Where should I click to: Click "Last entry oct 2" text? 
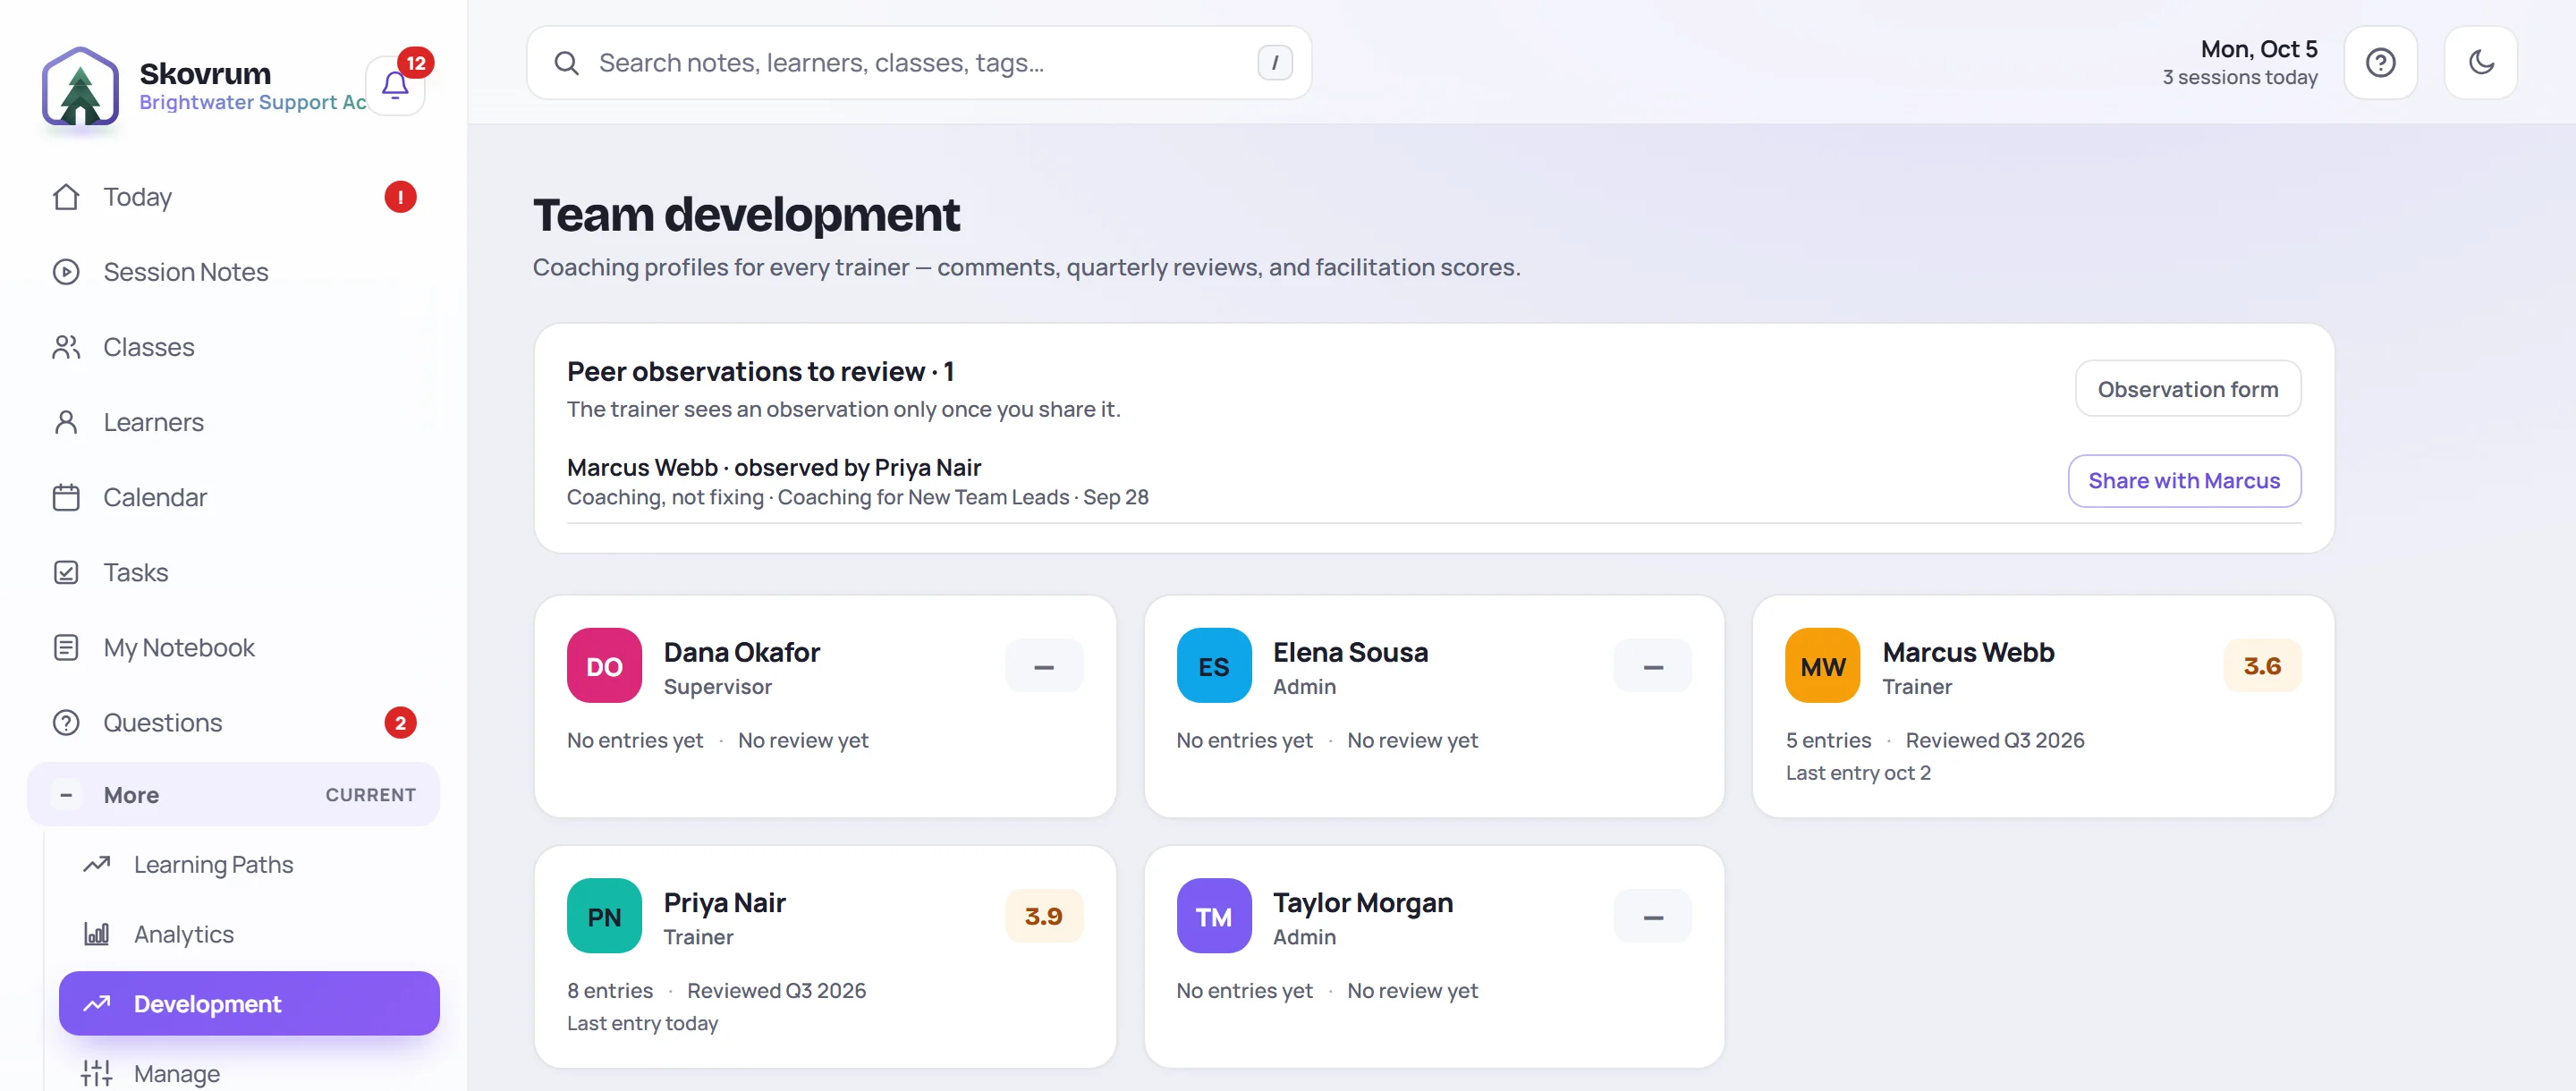(x=1858, y=773)
